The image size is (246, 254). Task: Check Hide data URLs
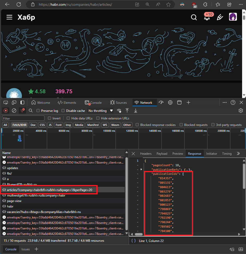tap(68, 118)
